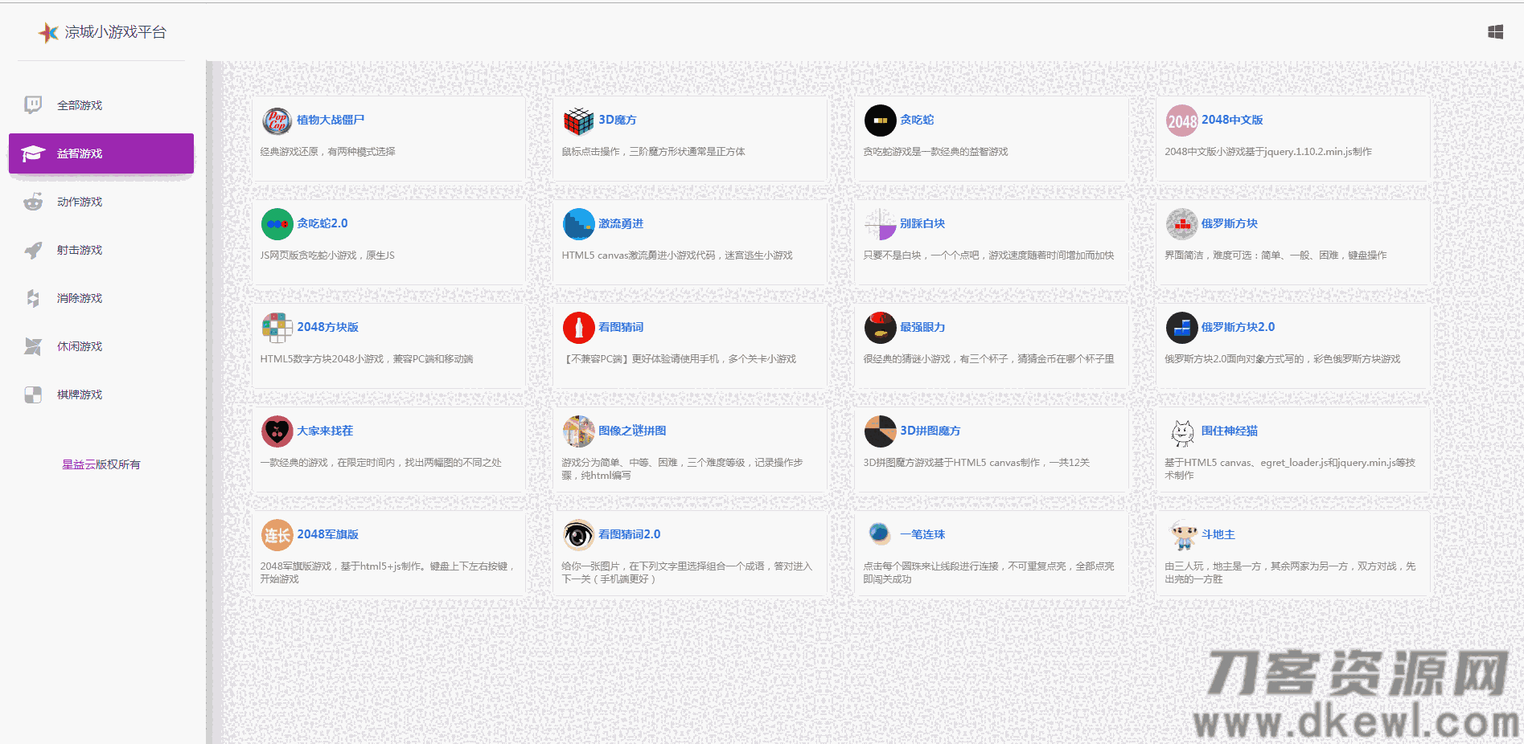The width and height of the screenshot is (1524, 744).
Task: Open the 斗地主 game title
Action: click(1218, 534)
